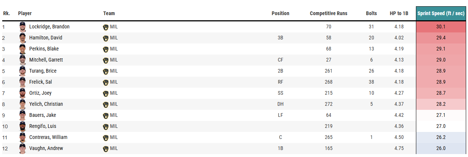Click the Rk. column header
The height and width of the screenshot is (157, 468).
click(6, 13)
